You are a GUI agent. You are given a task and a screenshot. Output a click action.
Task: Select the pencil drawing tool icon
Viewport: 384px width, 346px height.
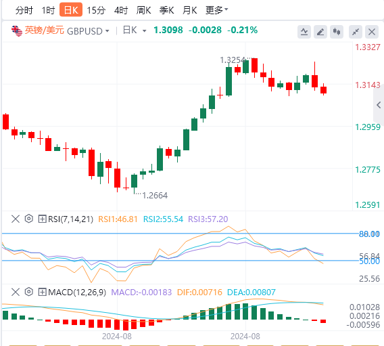point(320,32)
